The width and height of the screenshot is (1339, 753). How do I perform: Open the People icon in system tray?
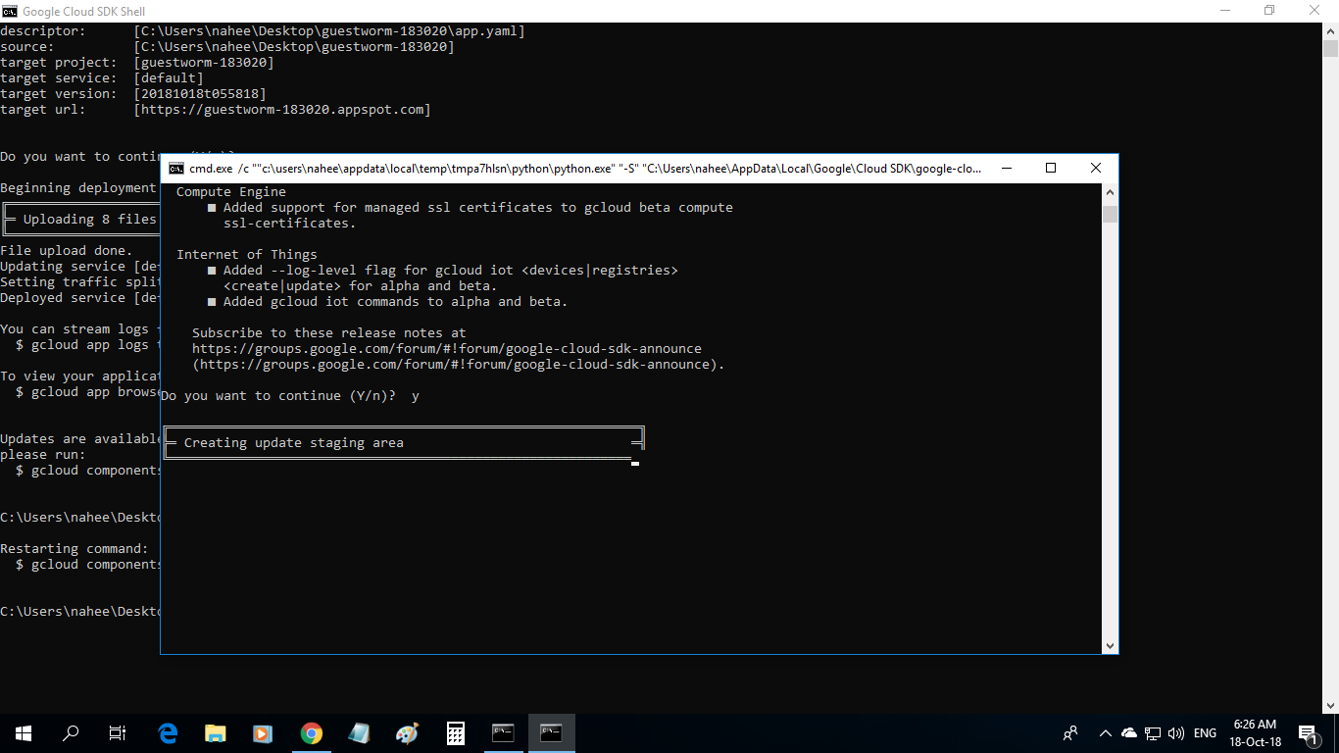click(x=1070, y=733)
